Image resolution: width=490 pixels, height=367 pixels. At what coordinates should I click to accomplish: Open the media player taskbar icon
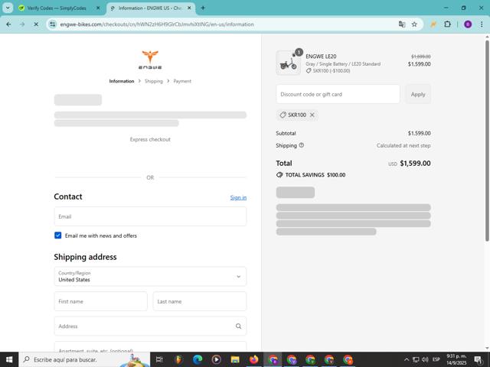tap(216, 359)
